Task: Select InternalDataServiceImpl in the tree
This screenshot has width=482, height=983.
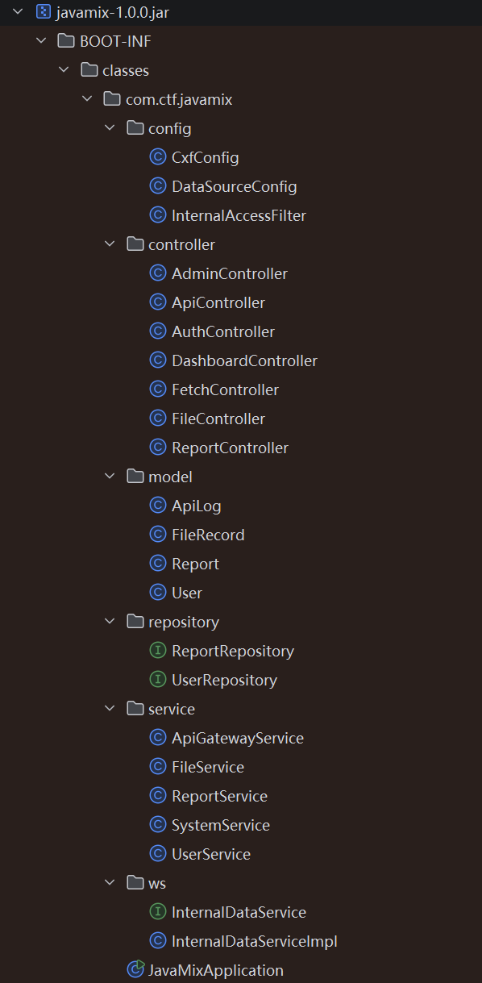Action: (254, 941)
